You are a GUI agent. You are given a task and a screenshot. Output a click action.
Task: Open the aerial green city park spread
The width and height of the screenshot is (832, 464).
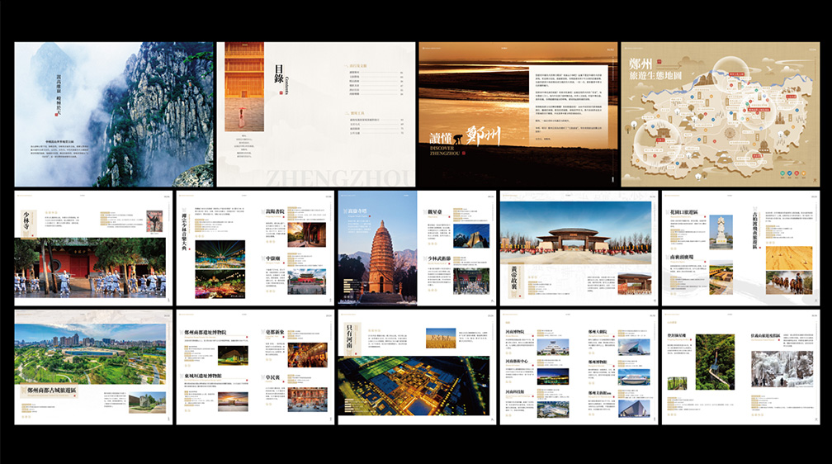93,367
